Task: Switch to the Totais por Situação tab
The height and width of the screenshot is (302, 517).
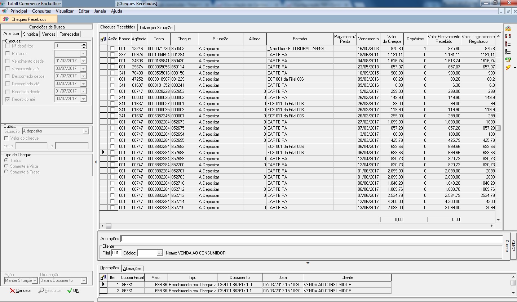Action: (x=156, y=28)
